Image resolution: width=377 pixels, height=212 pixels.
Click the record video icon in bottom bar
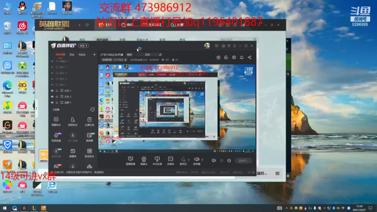[x=214, y=161]
